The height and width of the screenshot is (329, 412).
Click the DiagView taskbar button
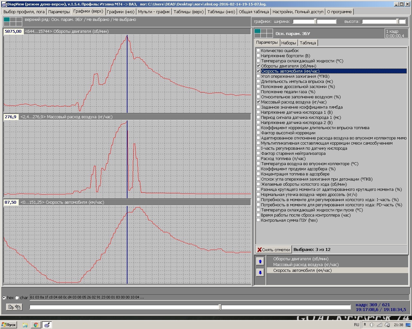coord(47,325)
